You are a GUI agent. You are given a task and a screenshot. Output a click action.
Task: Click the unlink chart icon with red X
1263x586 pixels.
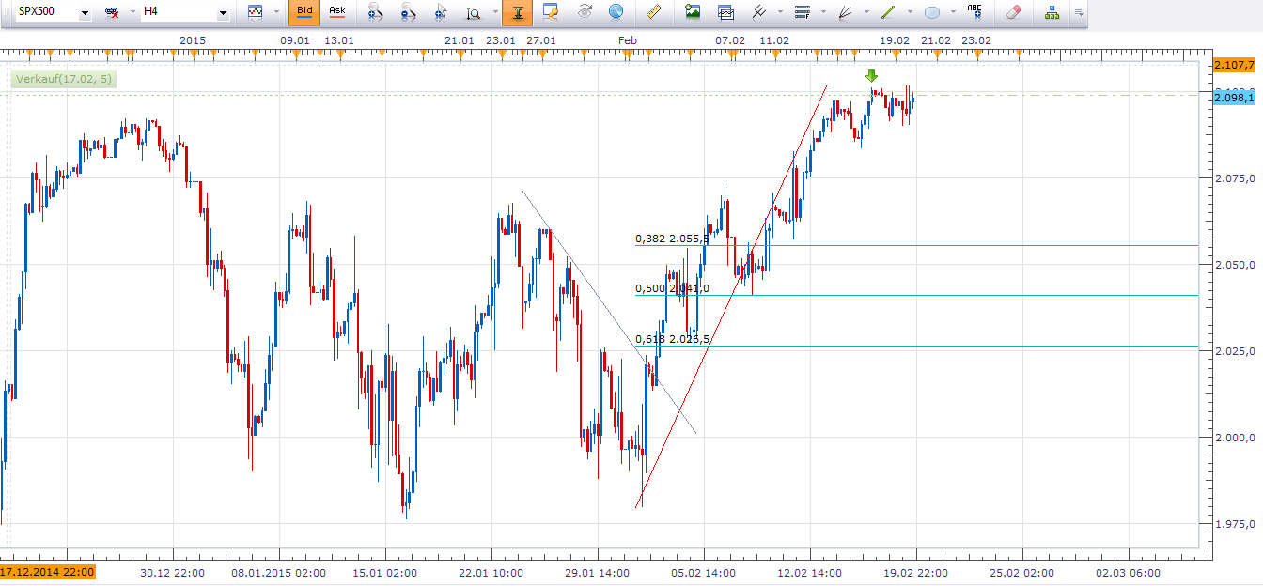(x=112, y=13)
